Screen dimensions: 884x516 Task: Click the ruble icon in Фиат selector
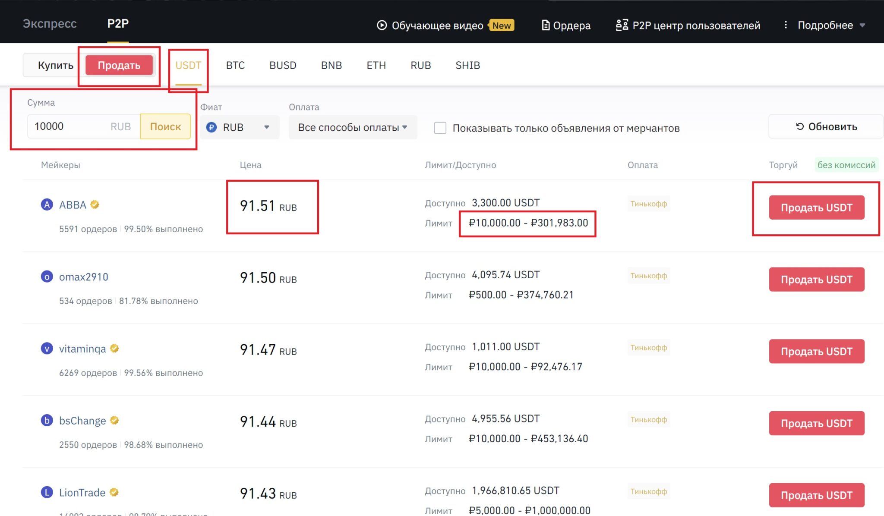point(212,127)
